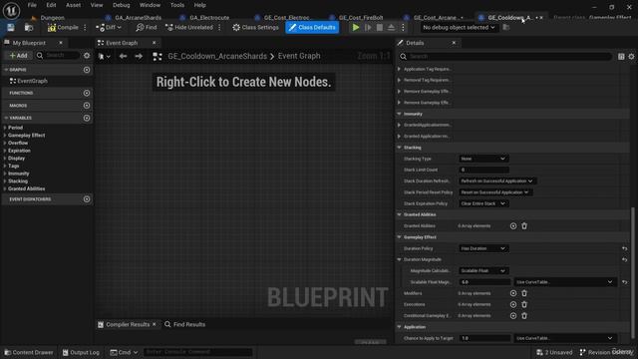Click the Stack Limit Count field
Viewport: 638px width, 359px height.
tap(483, 171)
